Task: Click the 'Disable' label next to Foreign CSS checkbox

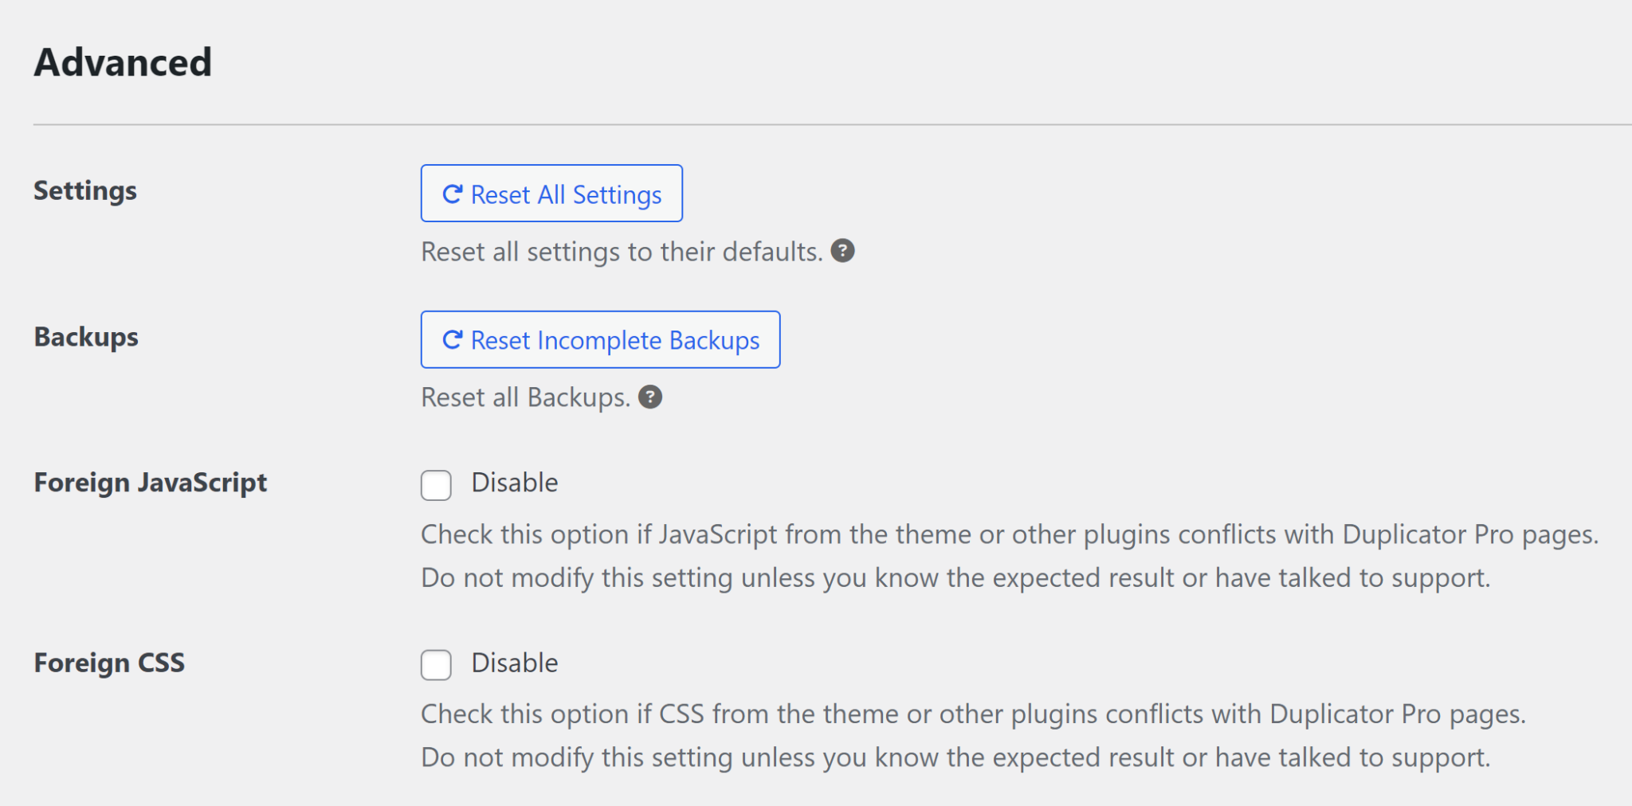Action: click(x=514, y=663)
